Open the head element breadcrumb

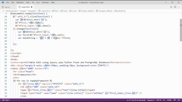tap(64, 11)
